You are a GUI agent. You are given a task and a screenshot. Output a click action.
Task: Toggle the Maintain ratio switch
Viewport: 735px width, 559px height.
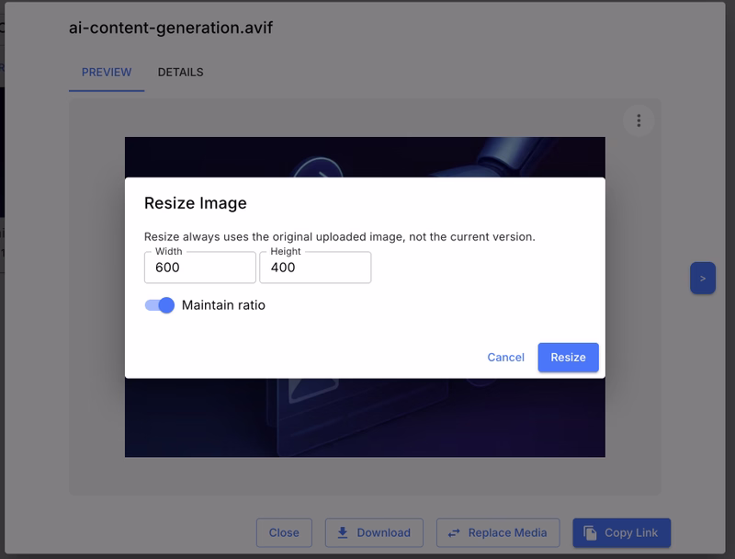click(x=160, y=305)
